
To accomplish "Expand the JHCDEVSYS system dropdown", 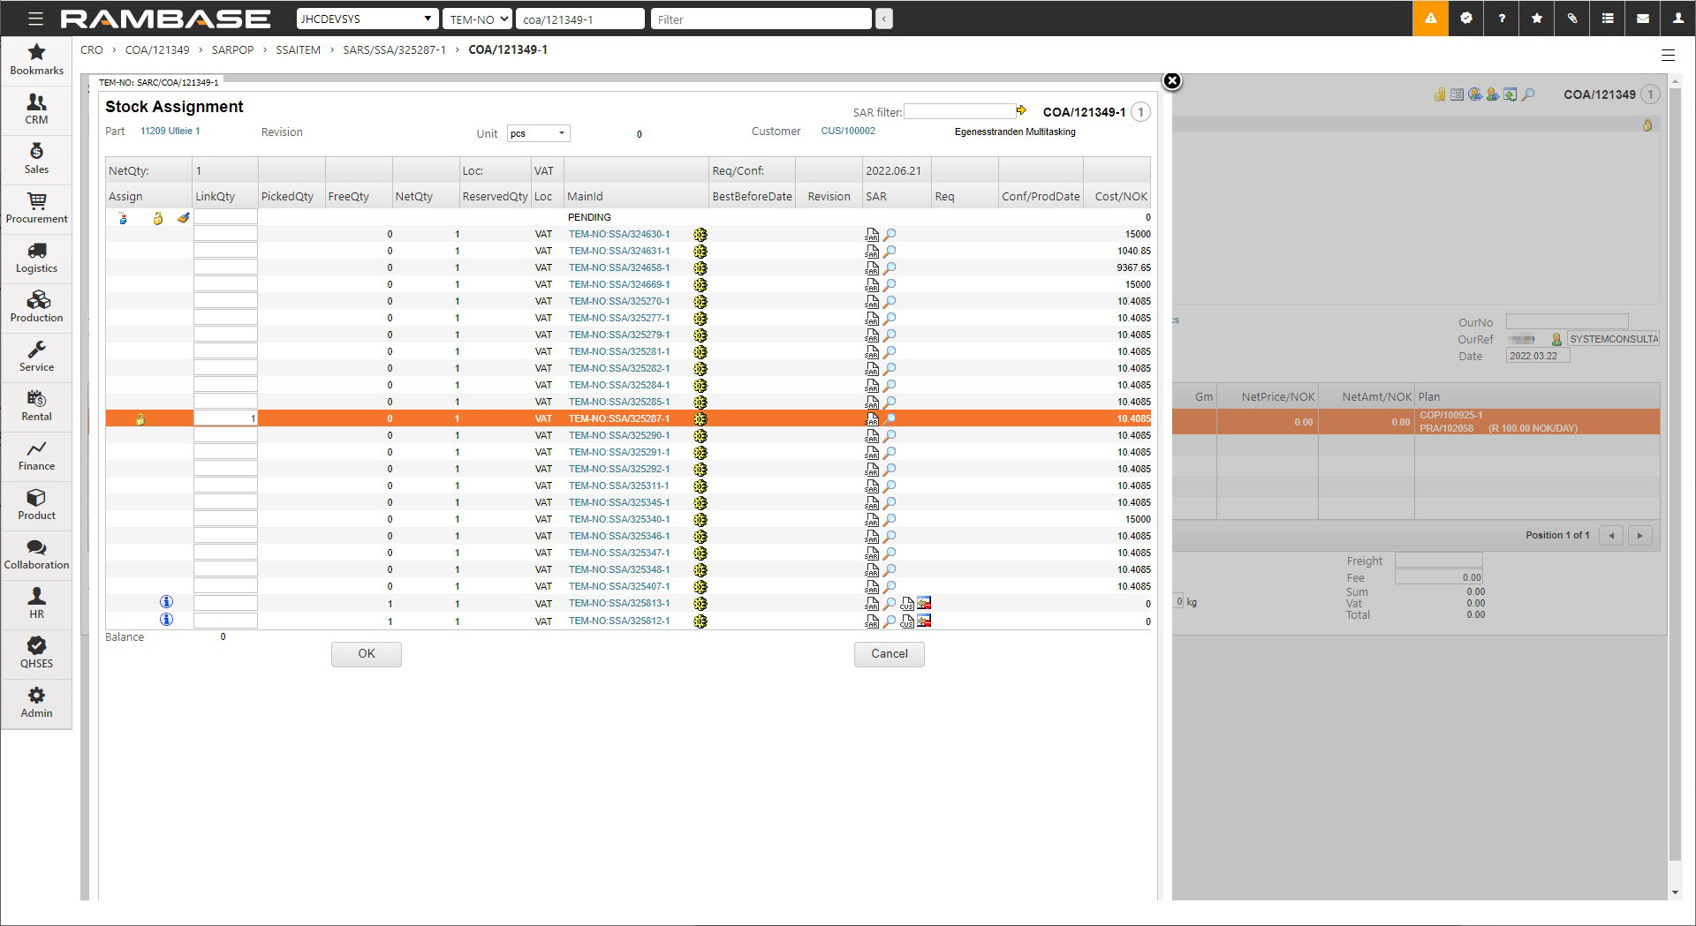I will (367, 19).
